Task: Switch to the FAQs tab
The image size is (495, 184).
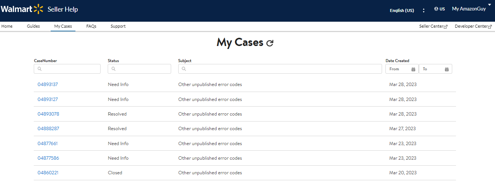Action: click(91, 26)
